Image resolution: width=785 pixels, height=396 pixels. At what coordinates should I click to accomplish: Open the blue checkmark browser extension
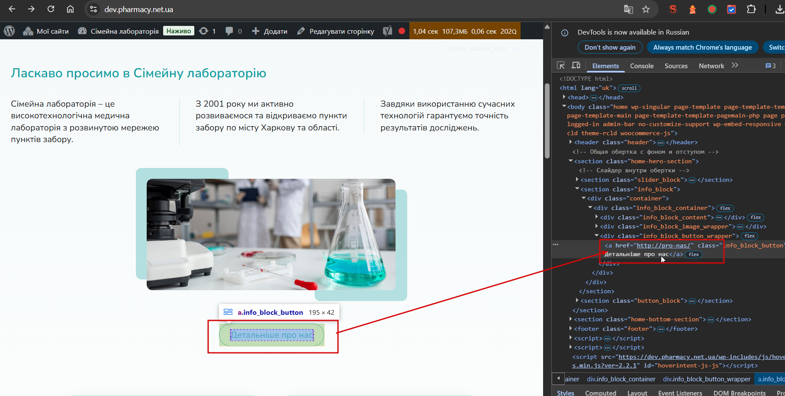click(731, 9)
